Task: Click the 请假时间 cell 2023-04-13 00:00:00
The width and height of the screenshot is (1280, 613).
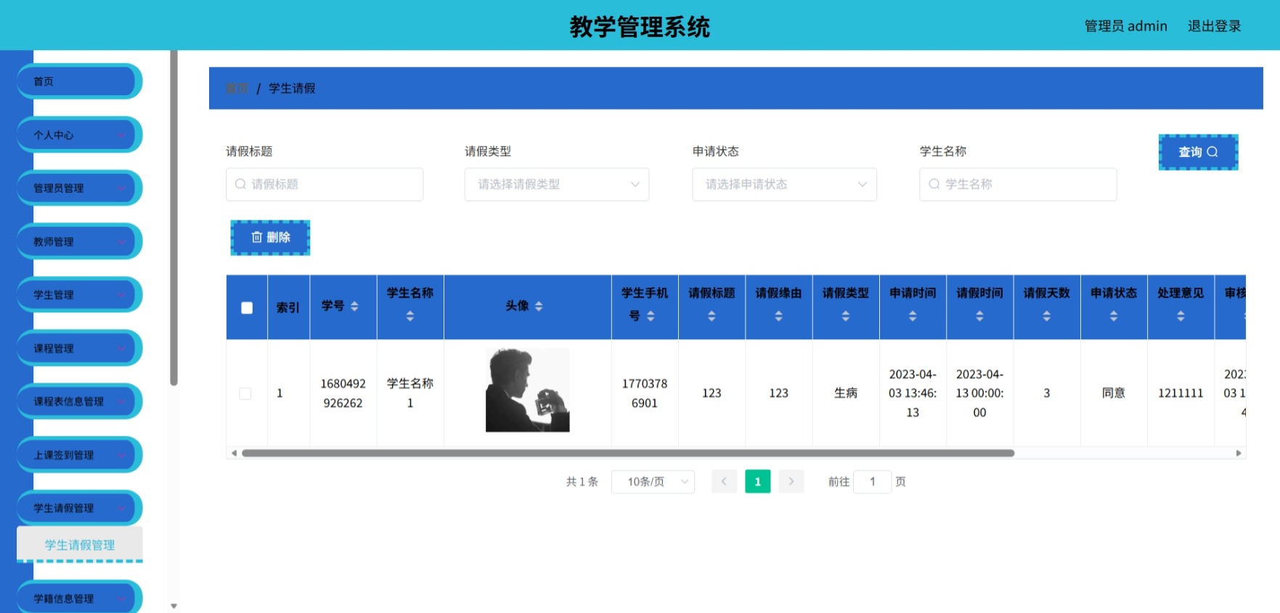Action: pyautogui.click(x=979, y=393)
